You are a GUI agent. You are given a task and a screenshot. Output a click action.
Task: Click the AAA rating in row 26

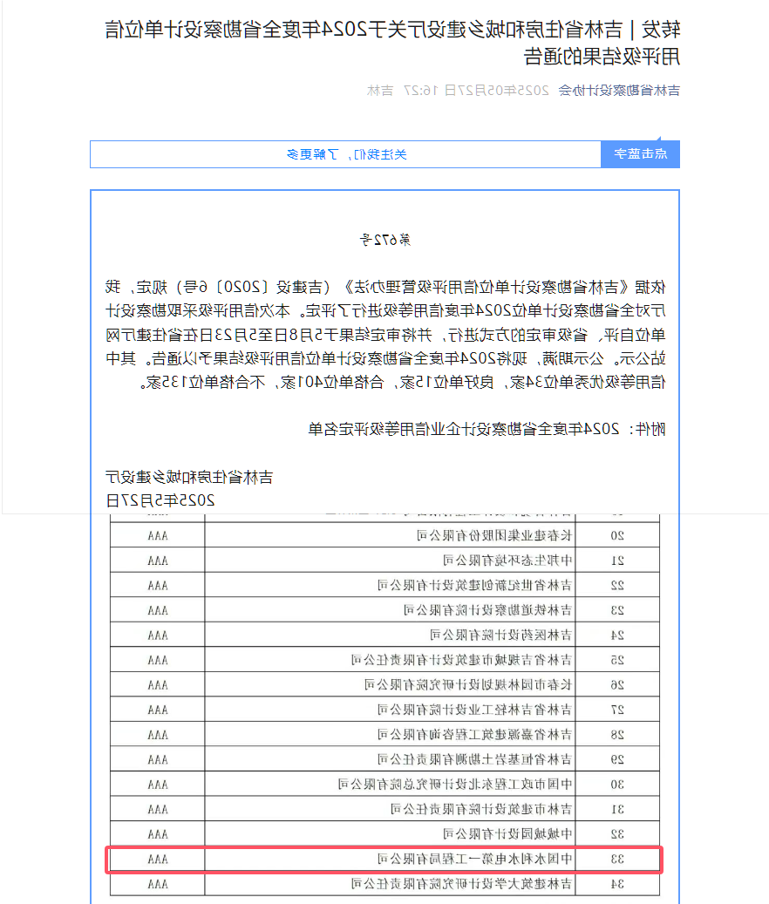coord(157,684)
